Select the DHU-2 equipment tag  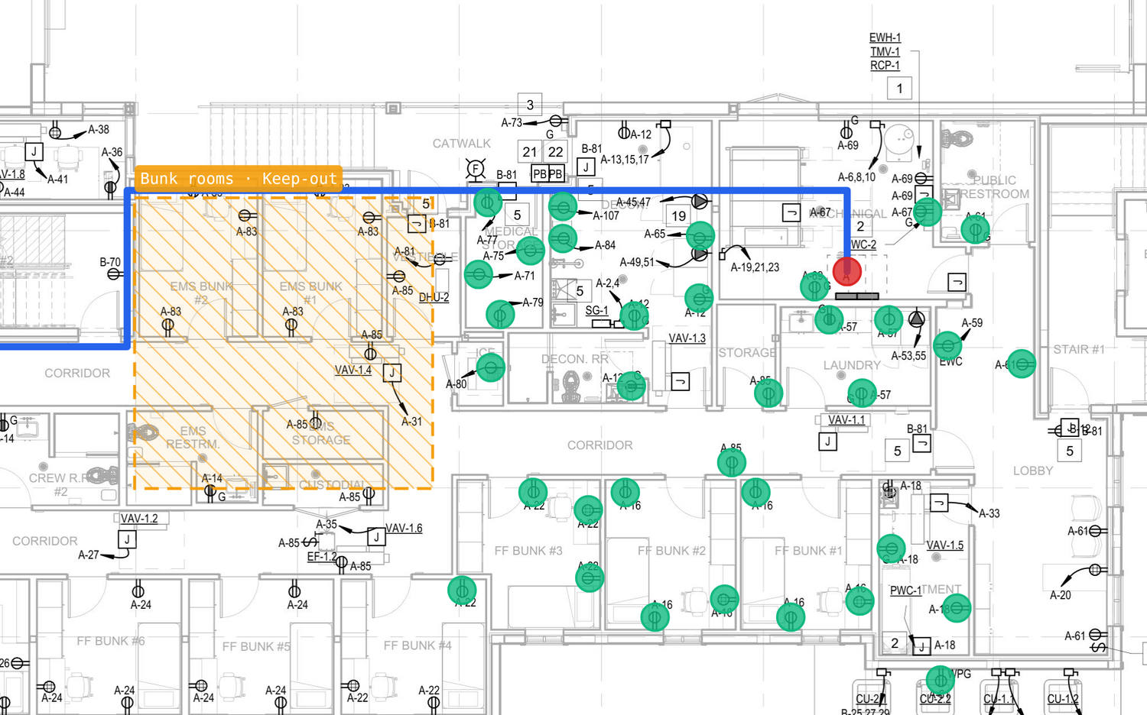click(434, 298)
